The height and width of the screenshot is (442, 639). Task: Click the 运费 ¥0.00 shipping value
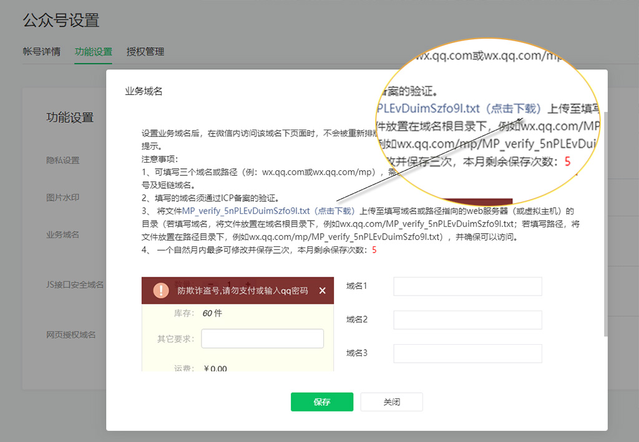pos(215,368)
